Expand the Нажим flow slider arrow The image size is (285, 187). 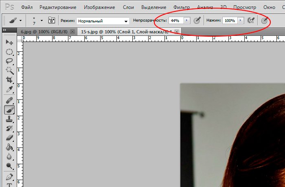pyautogui.click(x=241, y=20)
